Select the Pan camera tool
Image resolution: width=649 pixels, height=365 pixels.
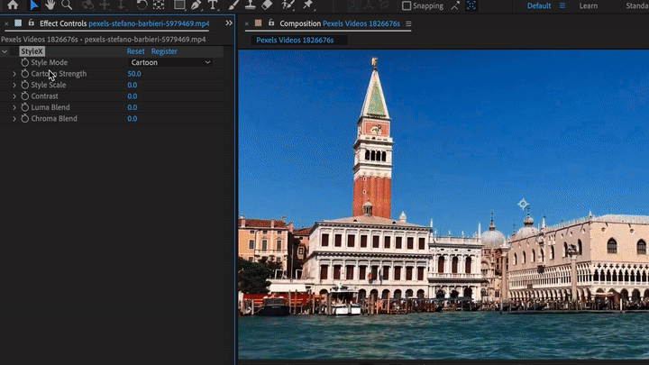coord(105,5)
